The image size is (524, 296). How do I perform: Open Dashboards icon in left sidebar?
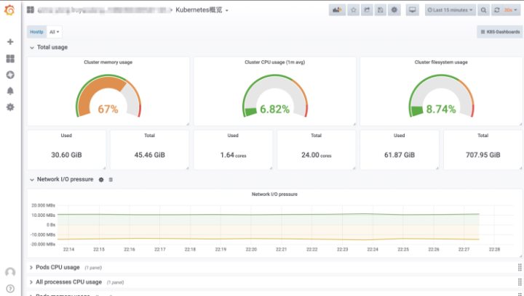pos(10,59)
